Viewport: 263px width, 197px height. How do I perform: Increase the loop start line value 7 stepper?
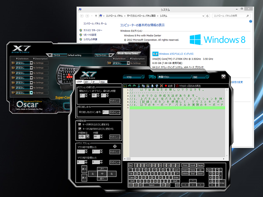pyautogui.click(x=86, y=94)
